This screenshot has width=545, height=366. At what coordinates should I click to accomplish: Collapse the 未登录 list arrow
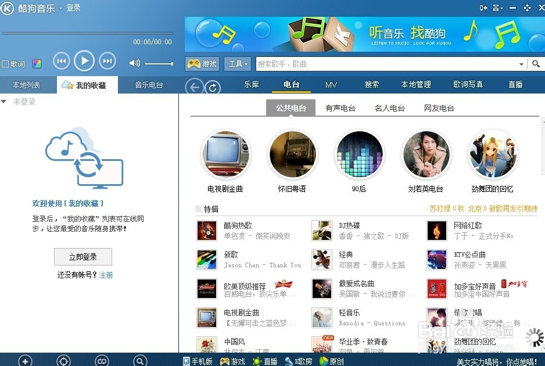pyautogui.click(x=4, y=102)
